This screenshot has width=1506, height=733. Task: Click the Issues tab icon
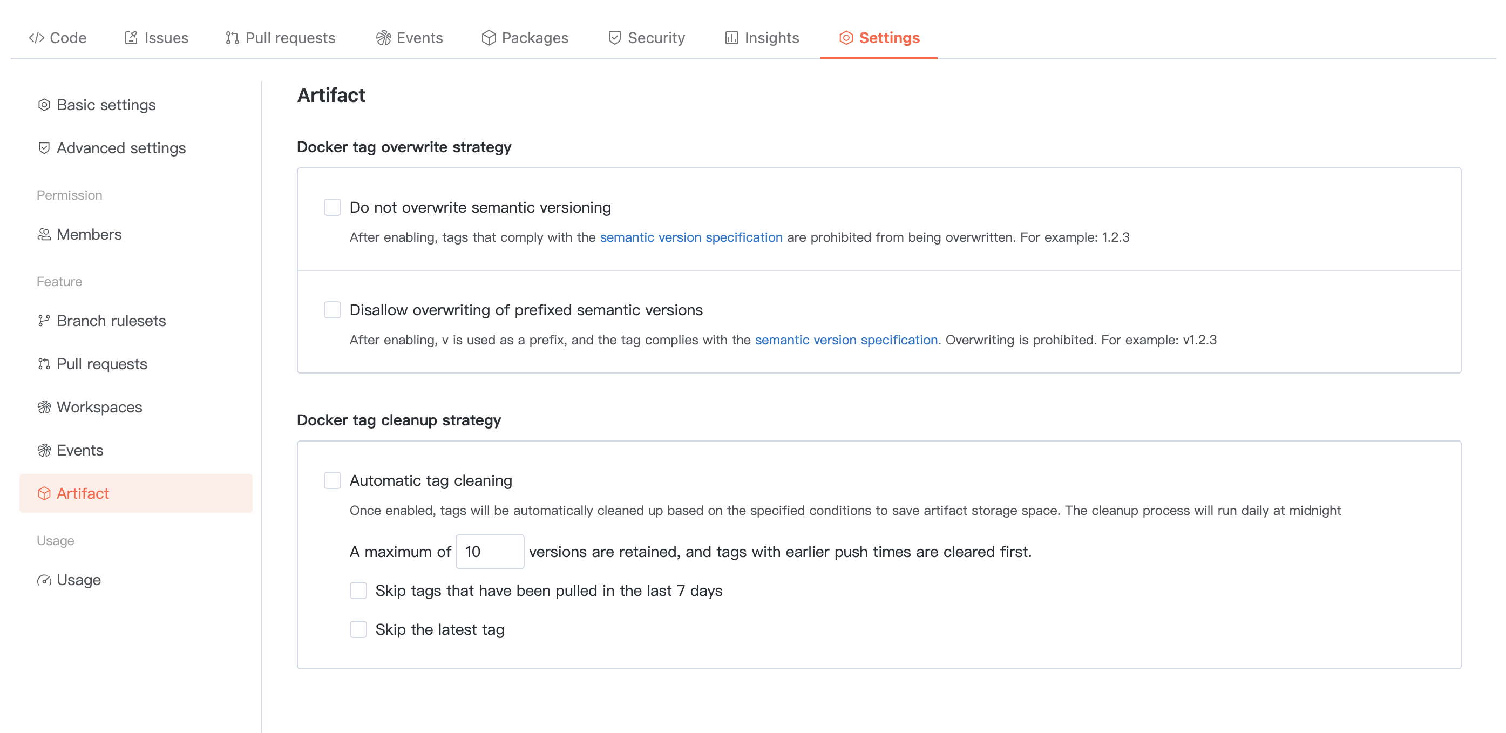pos(131,38)
